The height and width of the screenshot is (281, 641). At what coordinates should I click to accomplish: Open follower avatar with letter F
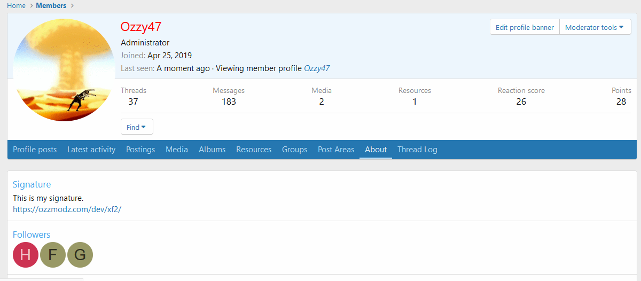coord(53,255)
